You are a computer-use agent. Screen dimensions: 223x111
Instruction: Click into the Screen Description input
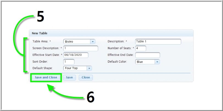coord(80,48)
